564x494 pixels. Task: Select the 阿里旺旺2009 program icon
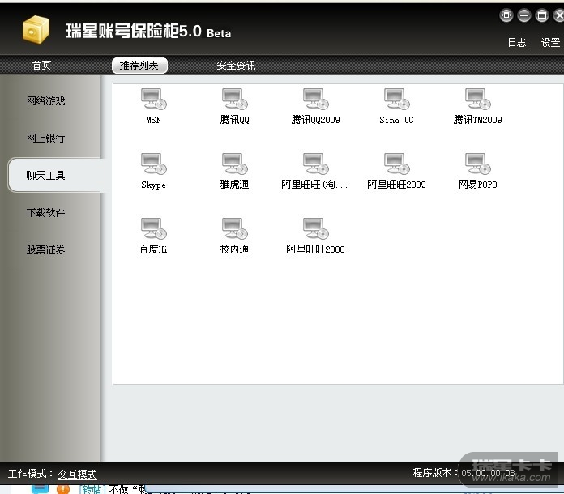(x=396, y=164)
